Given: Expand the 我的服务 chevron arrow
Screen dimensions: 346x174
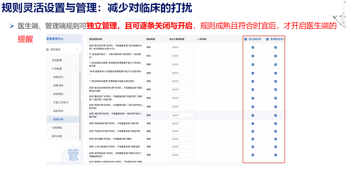Looking at the screenshot, I should point(77,50).
